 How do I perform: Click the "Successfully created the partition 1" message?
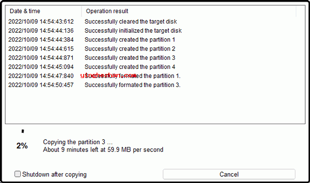point(130,39)
